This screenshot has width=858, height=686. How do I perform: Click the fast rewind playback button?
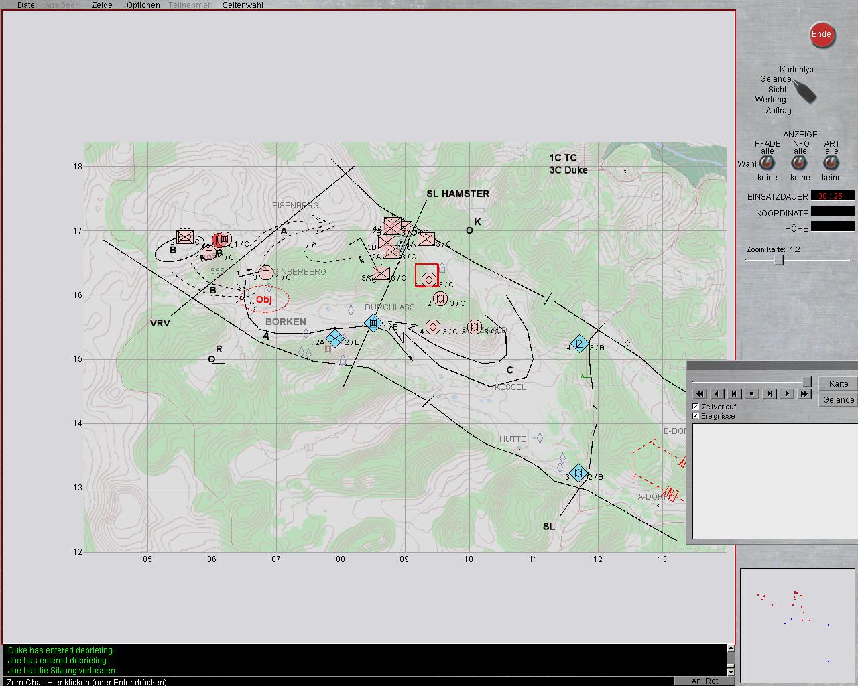pyautogui.click(x=700, y=394)
